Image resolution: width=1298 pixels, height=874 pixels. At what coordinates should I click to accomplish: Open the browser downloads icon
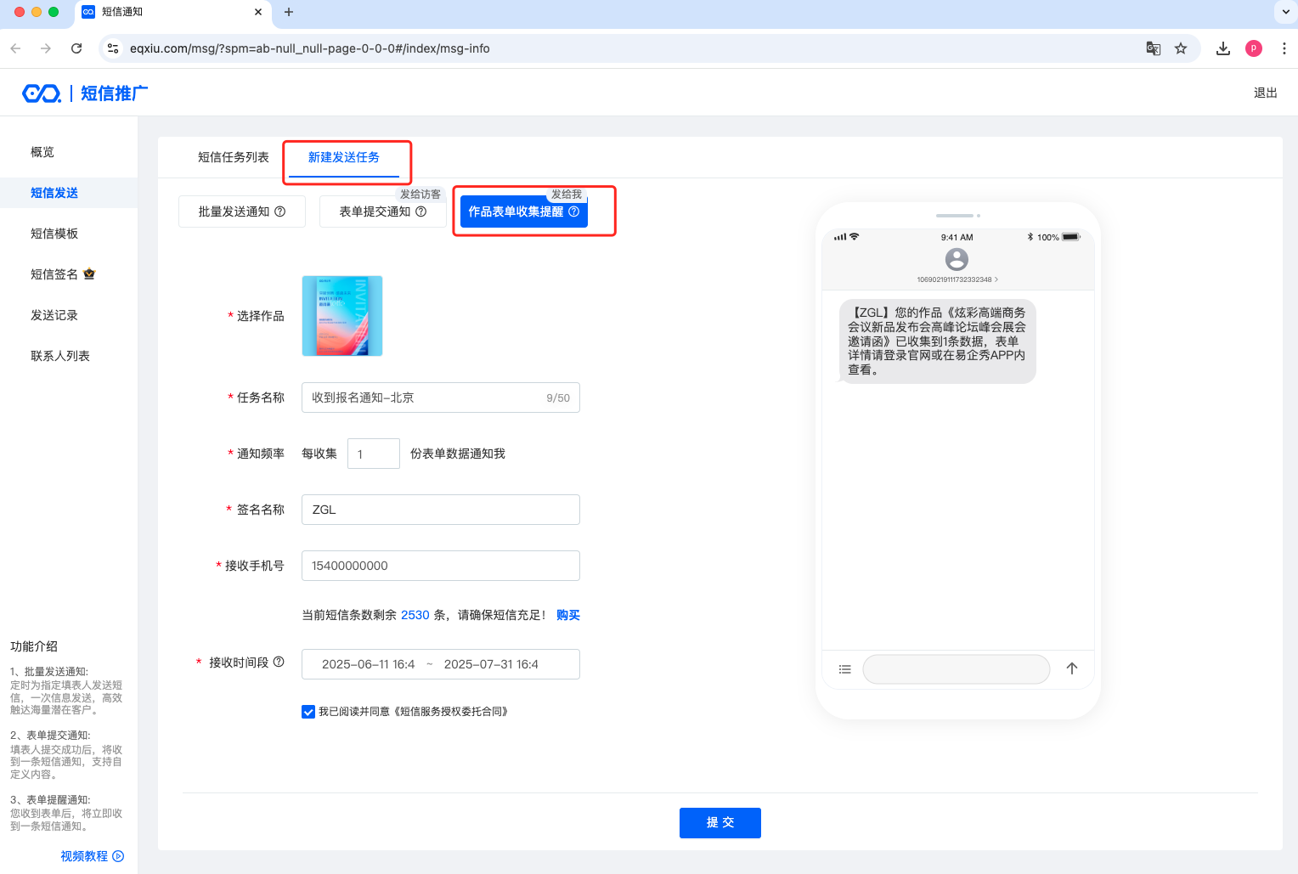pos(1222,48)
